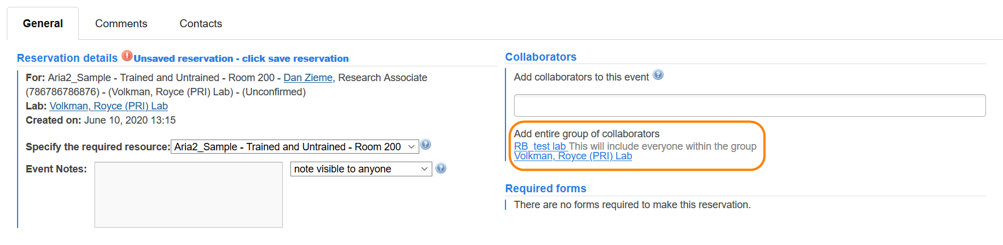
Task: Click the add collaborators input field
Action: coord(749,105)
